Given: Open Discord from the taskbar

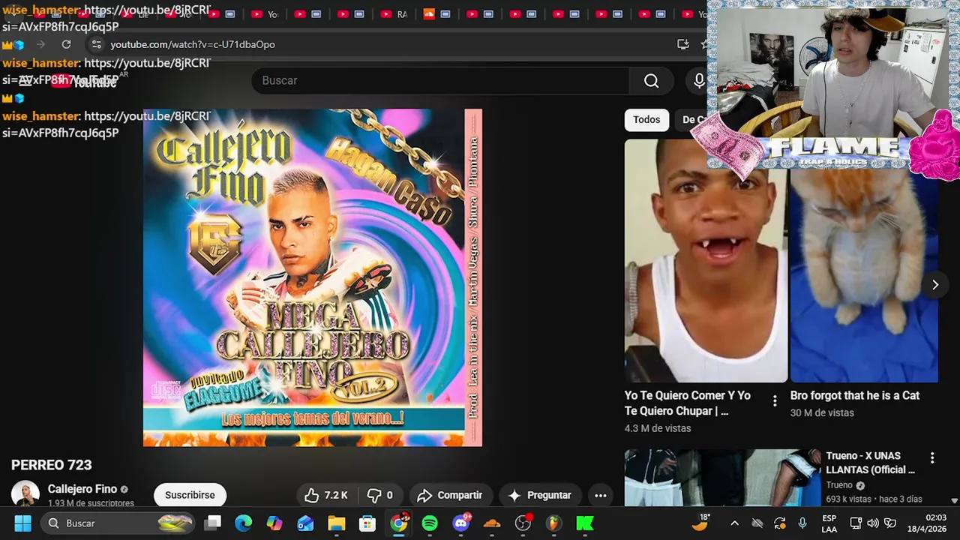Looking at the screenshot, I should [461, 523].
